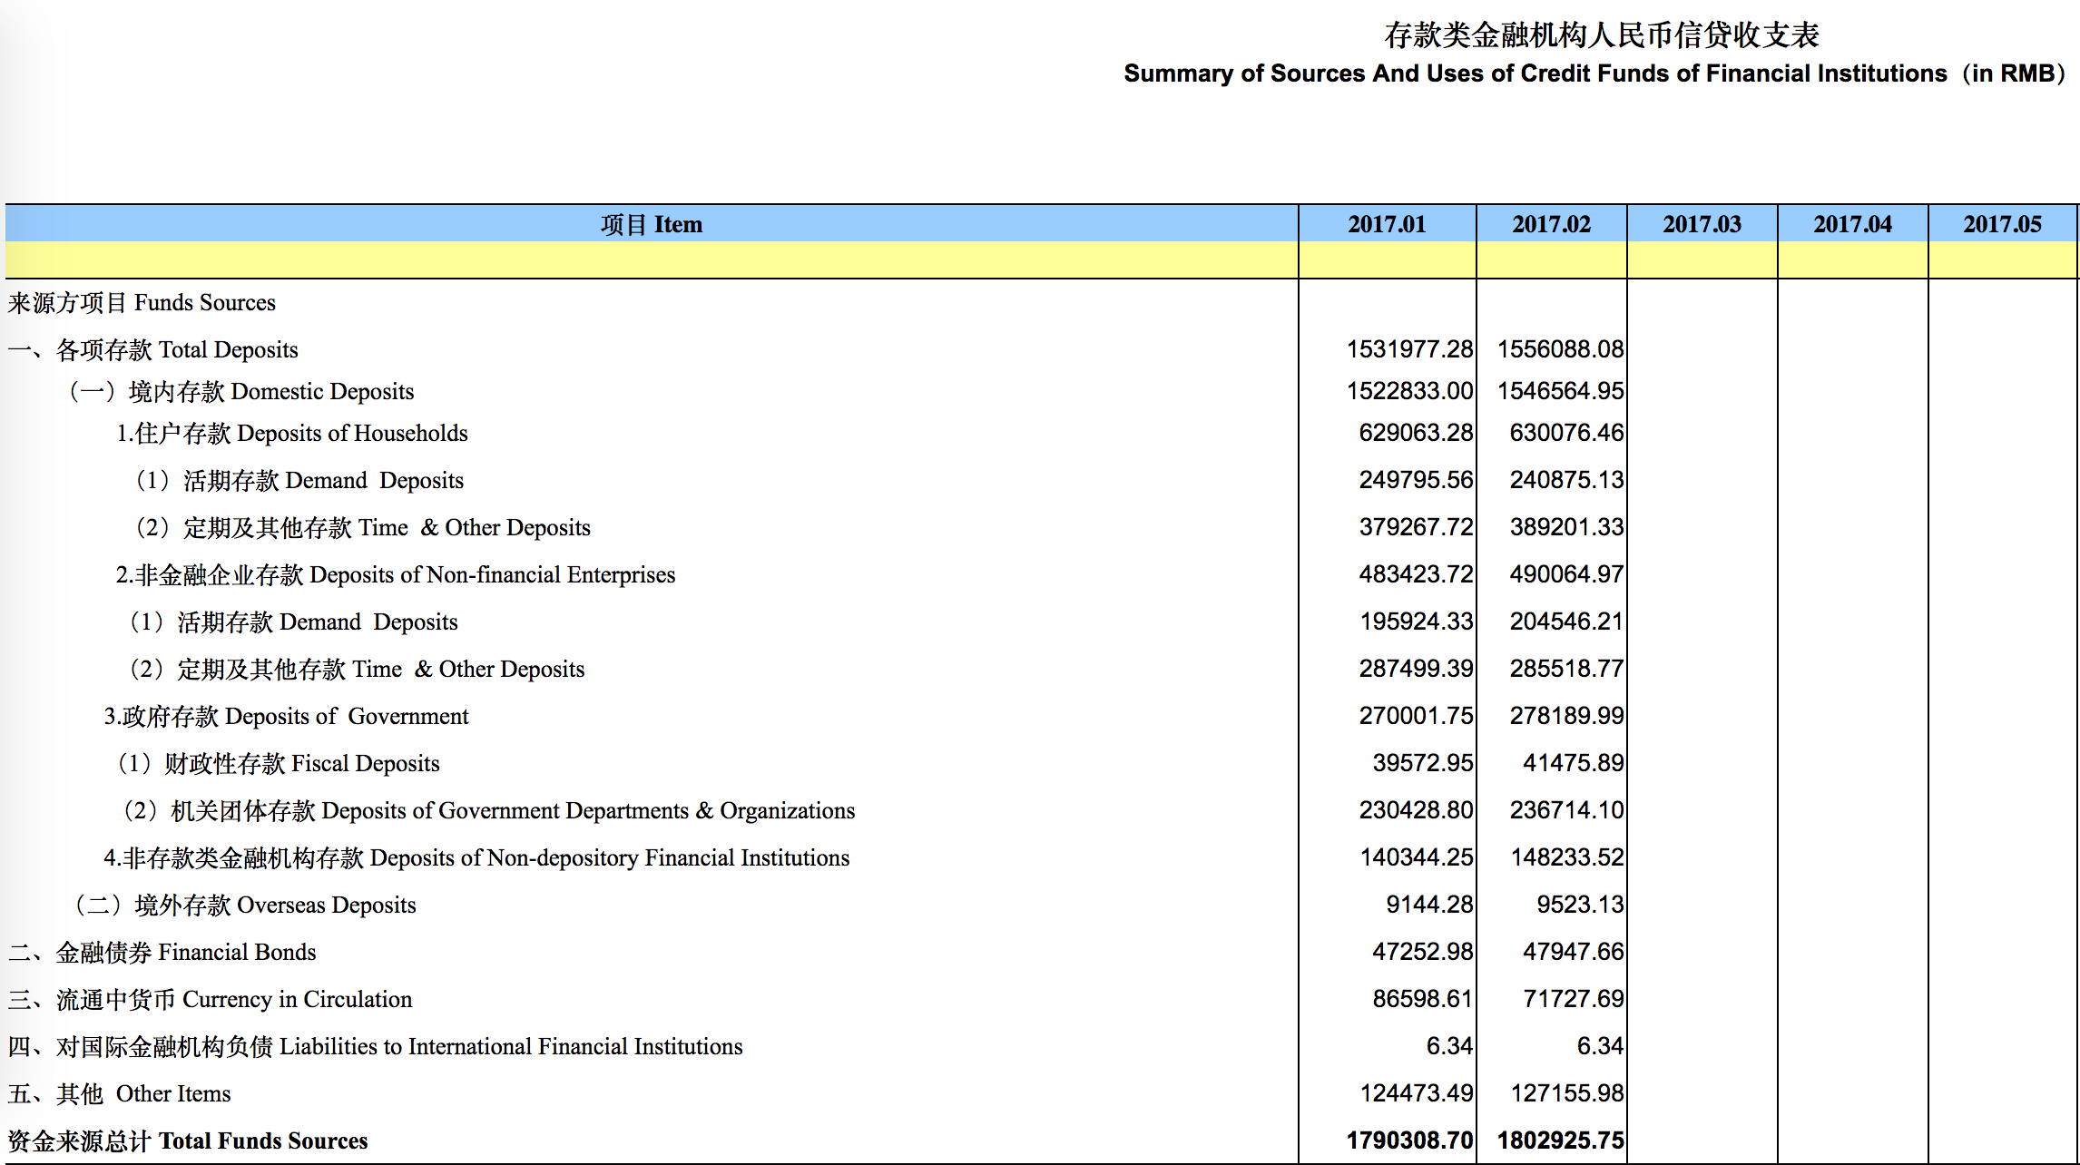Image resolution: width=2080 pixels, height=1165 pixels.
Task: Click Deposits of Non-financial Enterprises label
Action: click(395, 574)
